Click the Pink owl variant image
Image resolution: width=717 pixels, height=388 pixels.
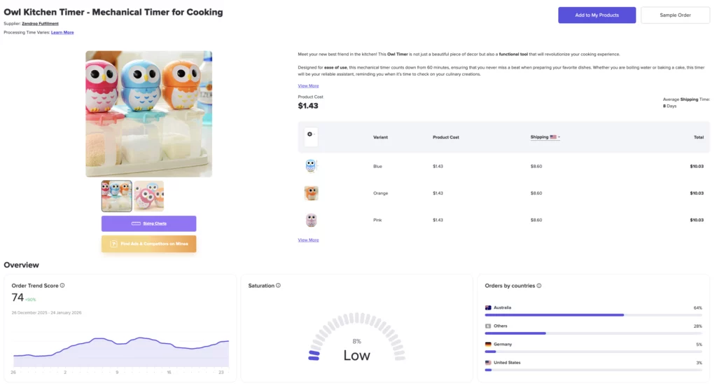pyautogui.click(x=312, y=220)
